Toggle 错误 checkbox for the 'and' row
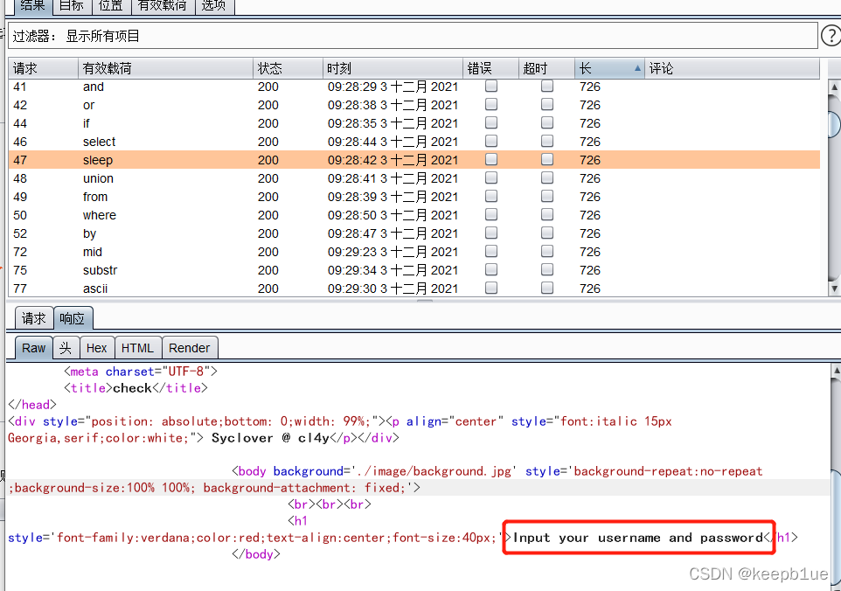The height and width of the screenshot is (591, 841). (x=490, y=86)
